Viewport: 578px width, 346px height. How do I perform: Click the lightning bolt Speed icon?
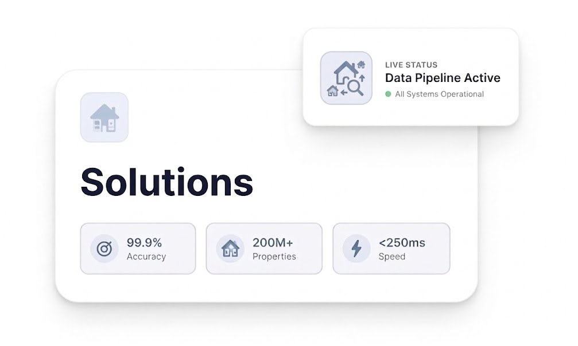coord(356,249)
